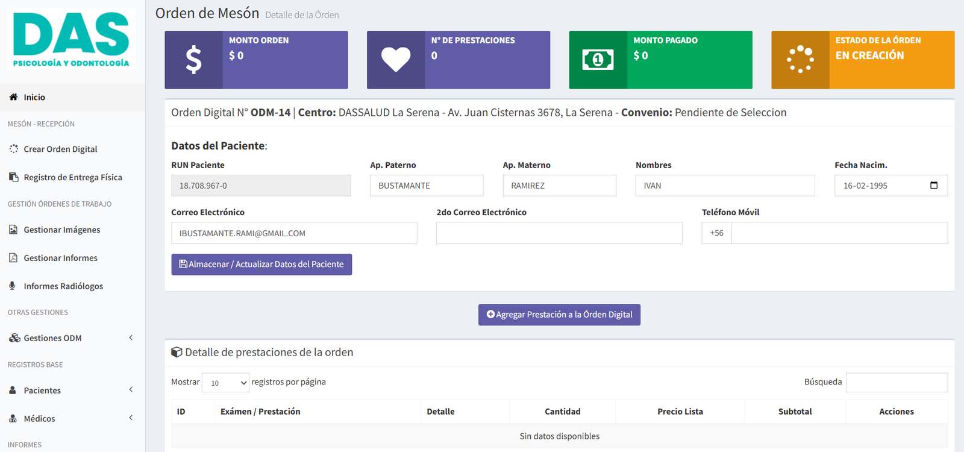Open Registro de Entrega Física menu item
This screenshot has width=964, height=452.
point(72,177)
